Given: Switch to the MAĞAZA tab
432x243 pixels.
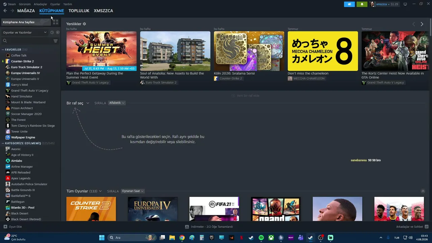Looking at the screenshot, I should click(x=26, y=11).
